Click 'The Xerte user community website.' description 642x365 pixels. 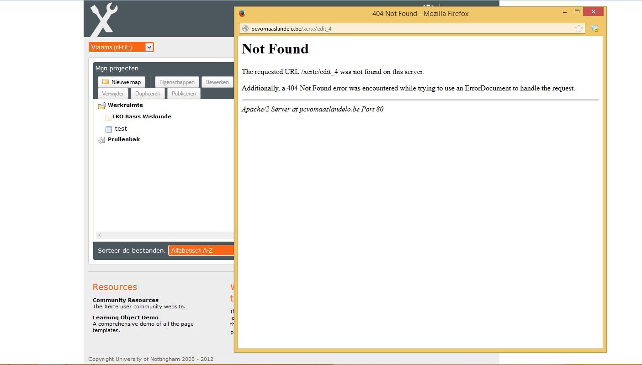click(139, 307)
